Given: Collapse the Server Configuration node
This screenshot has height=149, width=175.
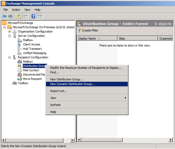Looking at the screenshot, I should tap(10, 36).
